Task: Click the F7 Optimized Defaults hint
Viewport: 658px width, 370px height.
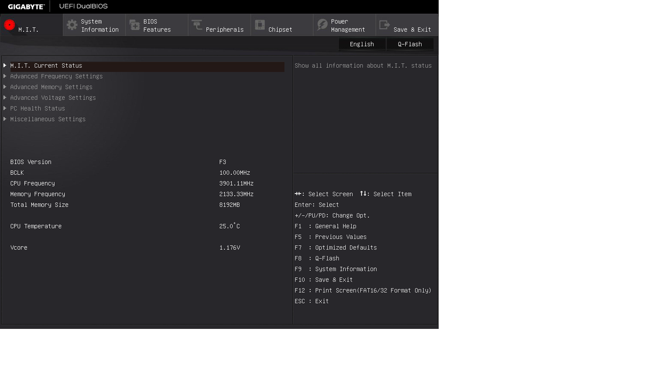Action: click(336, 248)
